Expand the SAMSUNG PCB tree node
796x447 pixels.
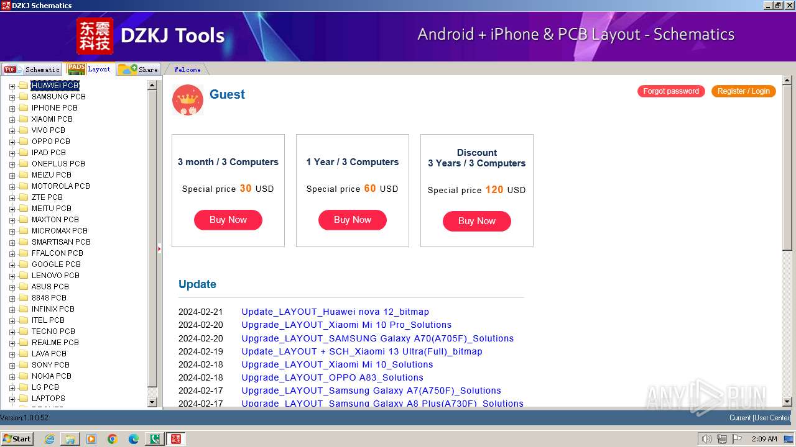pyautogui.click(x=12, y=97)
